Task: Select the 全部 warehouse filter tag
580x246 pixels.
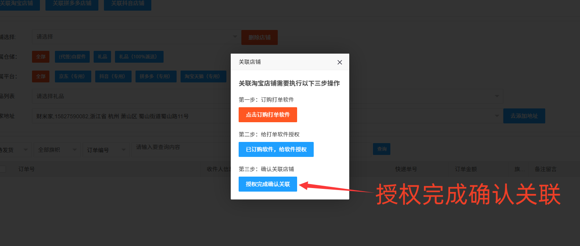Action: [41, 57]
